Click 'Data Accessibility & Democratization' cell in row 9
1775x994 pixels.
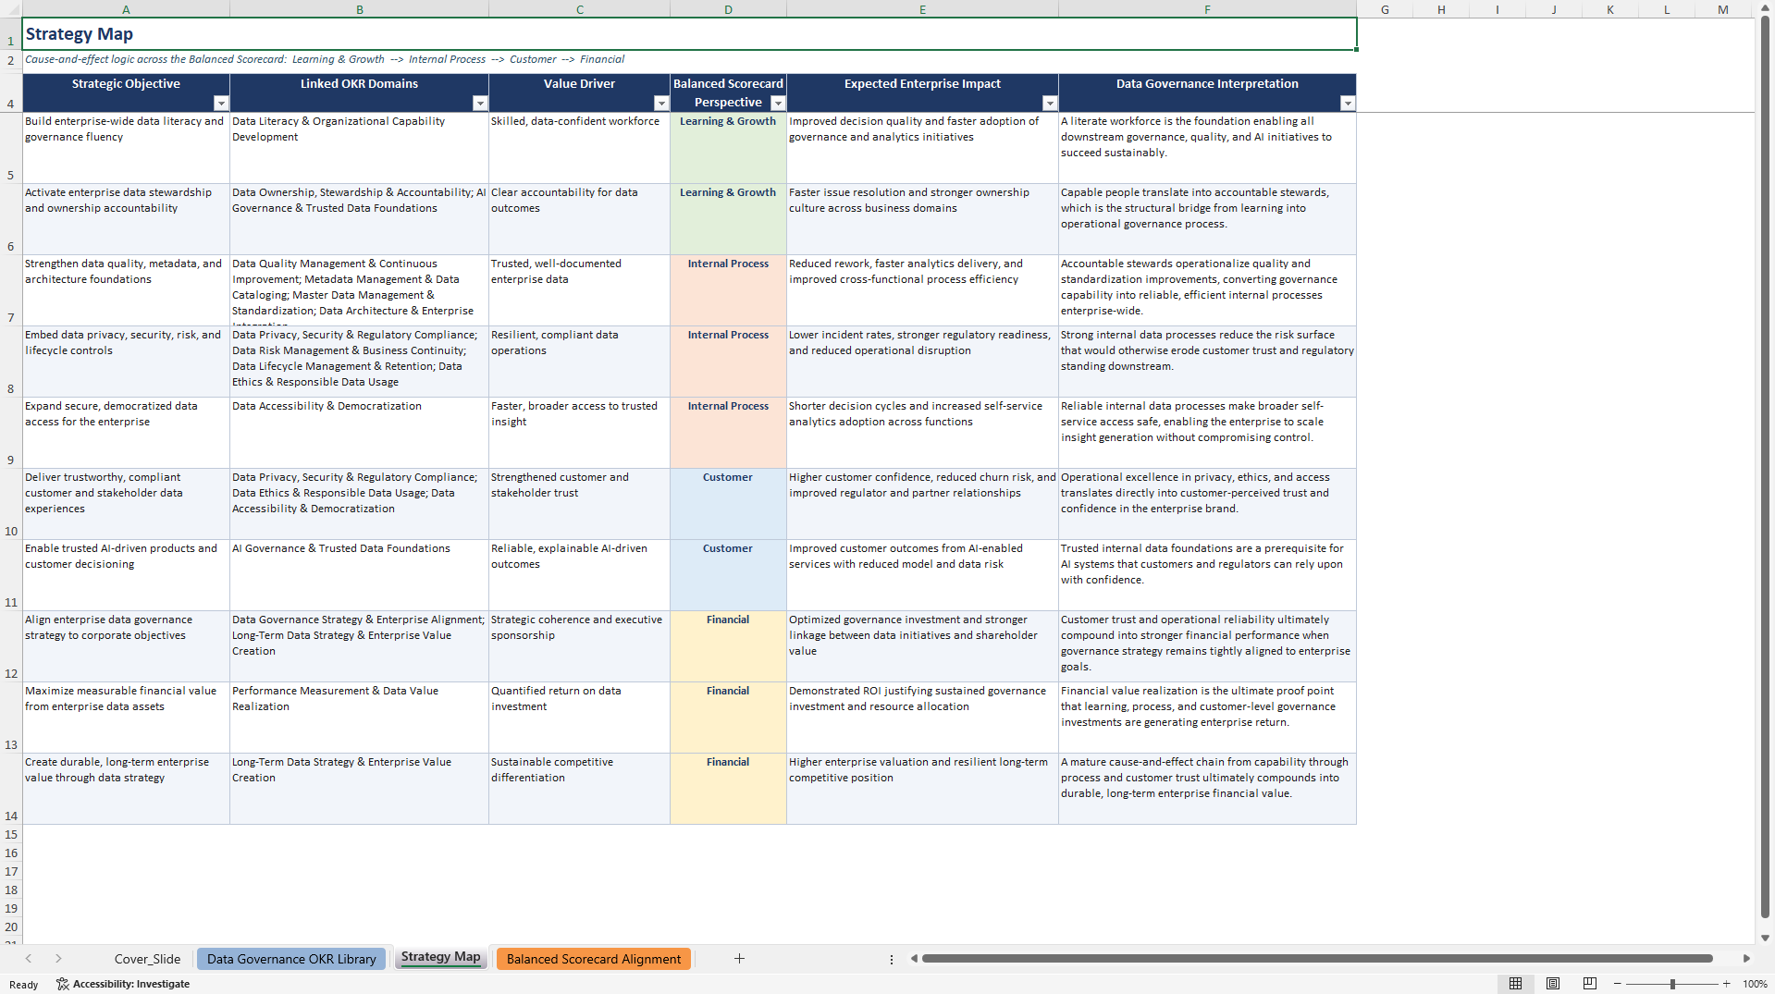(359, 433)
